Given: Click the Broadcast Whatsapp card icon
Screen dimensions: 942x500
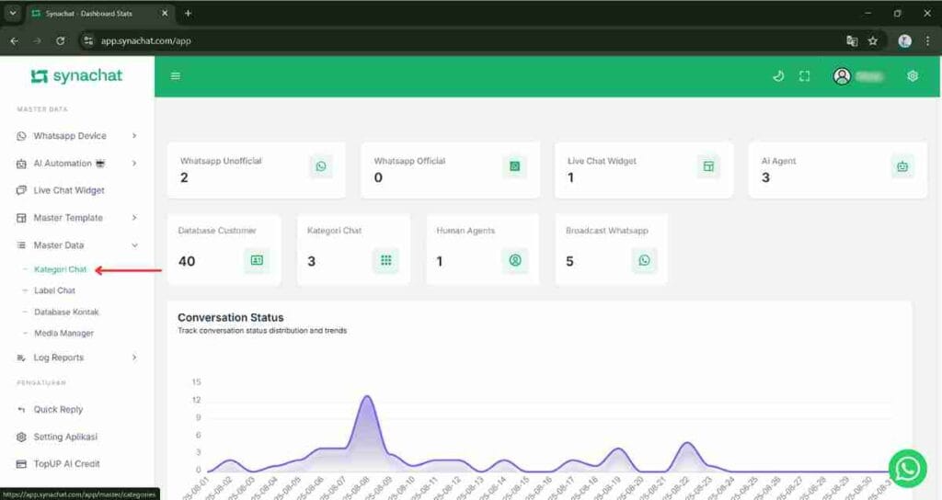Looking at the screenshot, I should pos(644,260).
